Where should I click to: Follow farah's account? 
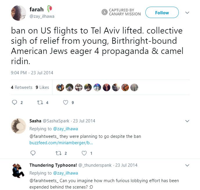pos(162,13)
